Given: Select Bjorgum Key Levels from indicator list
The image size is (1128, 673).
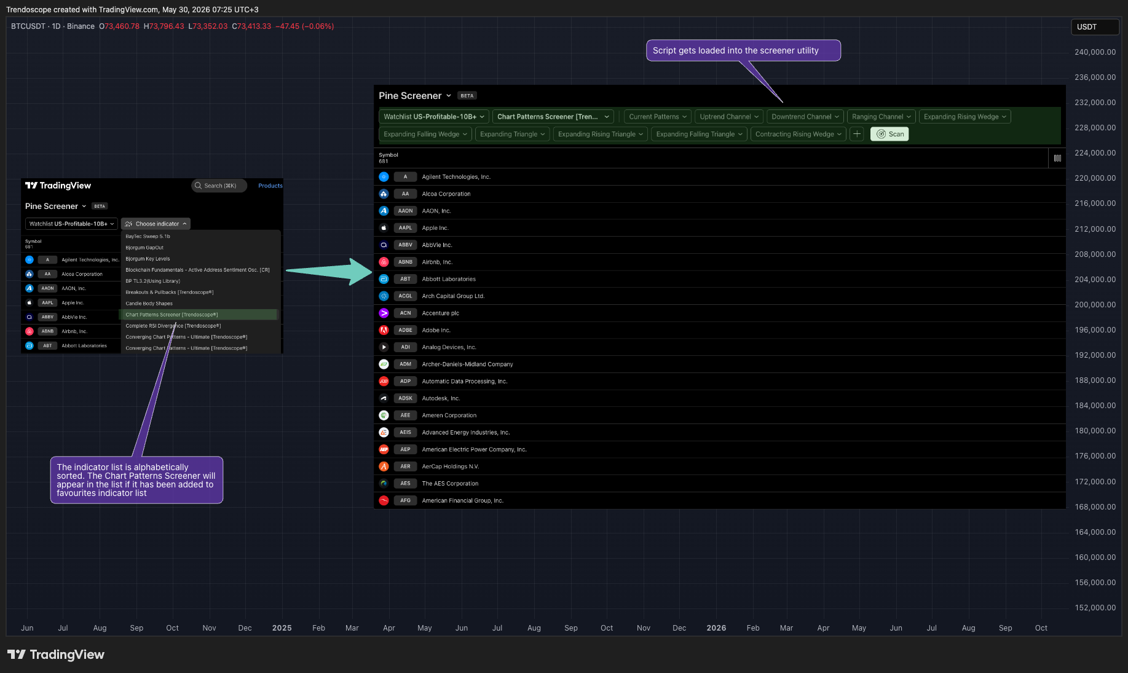Looking at the screenshot, I should click(x=200, y=259).
